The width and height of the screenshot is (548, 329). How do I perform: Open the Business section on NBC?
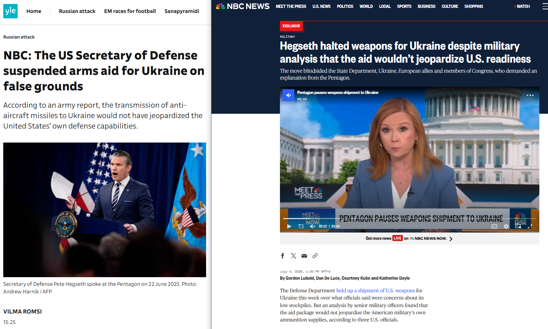[427, 6]
